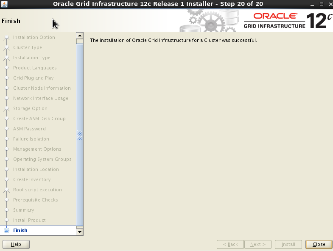Open the Help button
This screenshot has height=251, width=333.
point(16,244)
